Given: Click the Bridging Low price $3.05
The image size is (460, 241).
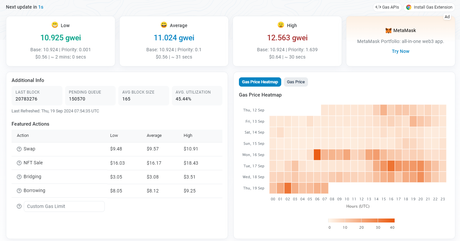Looking at the screenshot, I should point(116,177).
